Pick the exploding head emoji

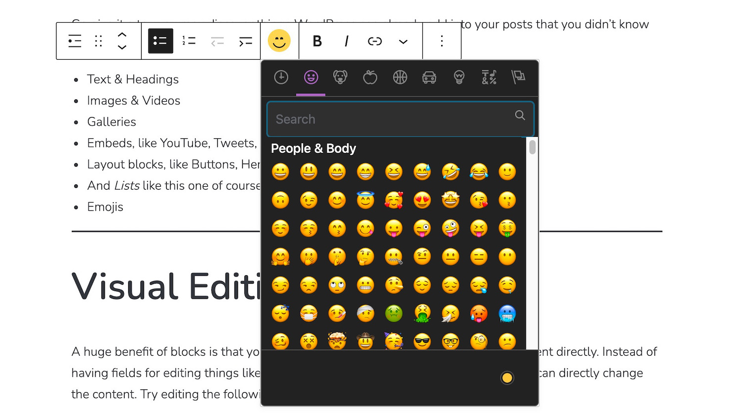pos(337,341)
